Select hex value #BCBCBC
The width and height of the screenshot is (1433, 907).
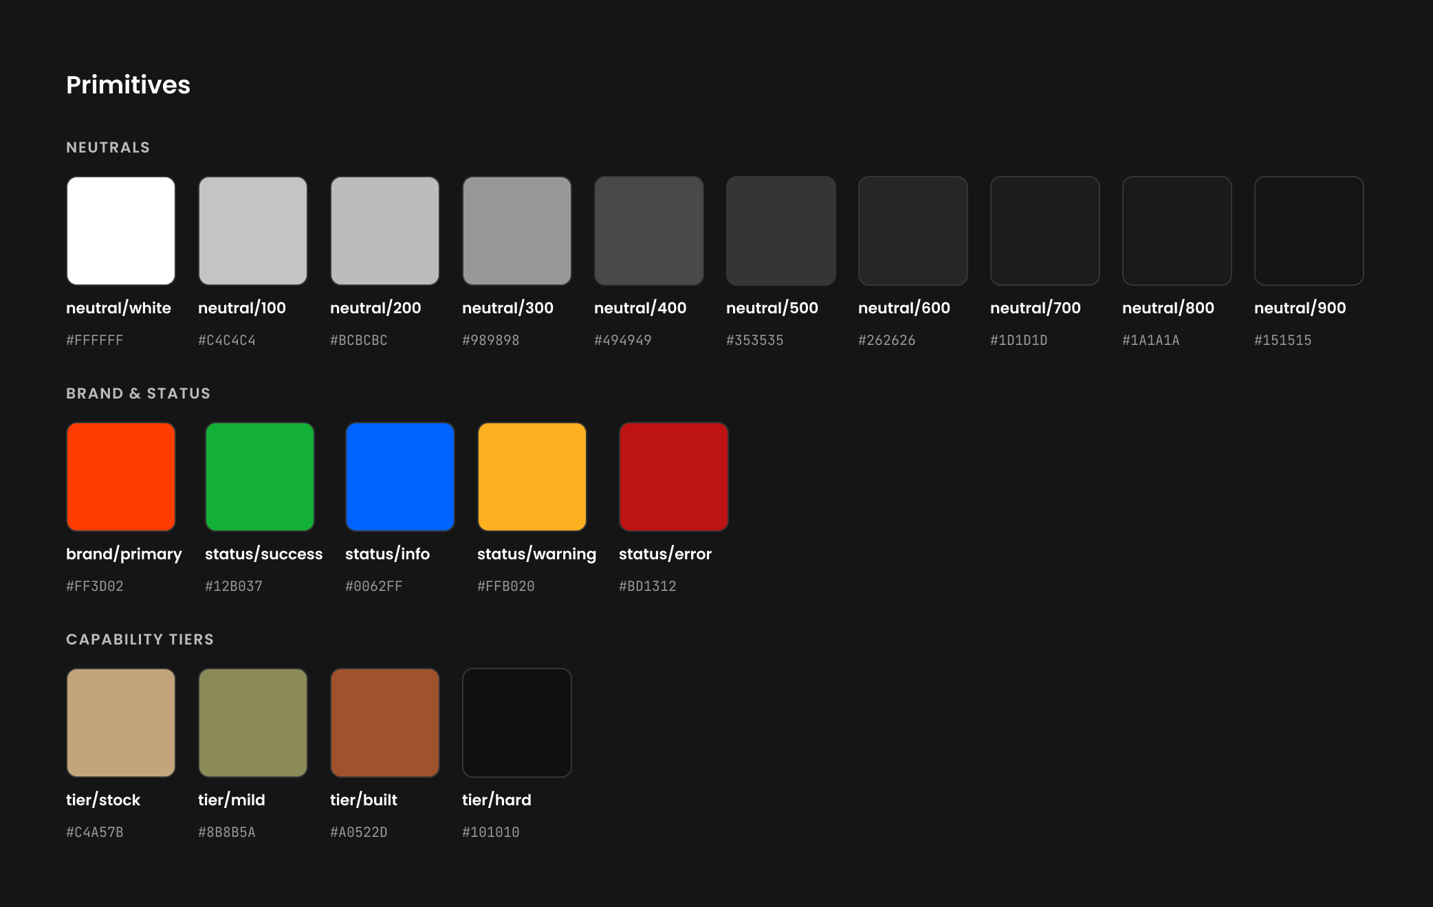point(359,340)
